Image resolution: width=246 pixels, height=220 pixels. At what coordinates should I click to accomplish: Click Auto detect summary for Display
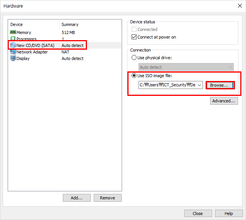click(72, 58)
